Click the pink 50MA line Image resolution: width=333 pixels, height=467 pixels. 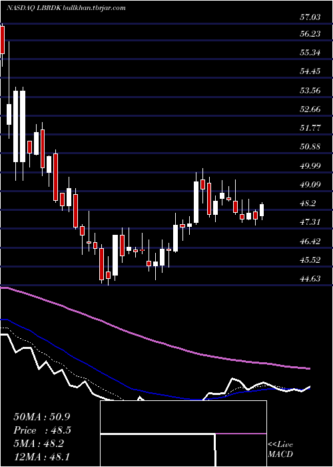pyautogui.click(x=155, y=341)
